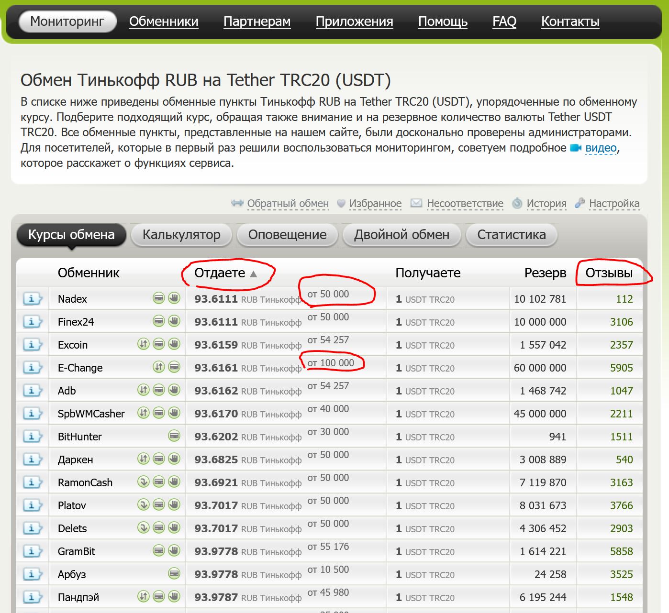
Task: Click the camera icon next to видео
Action: [x=576, y=148]
